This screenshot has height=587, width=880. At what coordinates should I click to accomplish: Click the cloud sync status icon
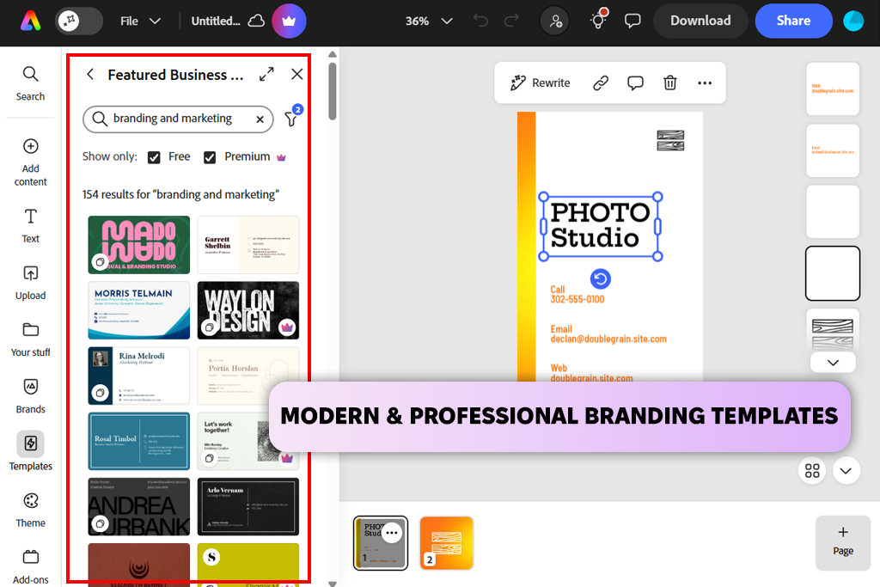pyautogui.click(x=256, y=21)
